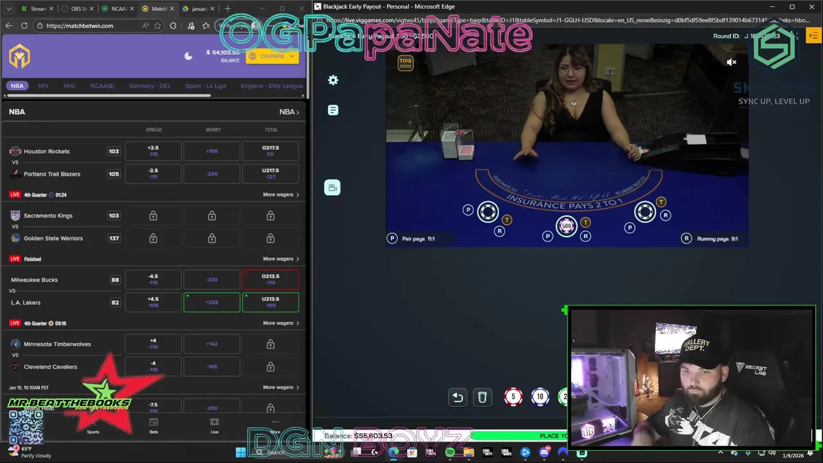This screenshot has width=823, height=463.
Task: Expand More wagers for Timberwolves vs Cavaliers
Action: coord(281,387)
